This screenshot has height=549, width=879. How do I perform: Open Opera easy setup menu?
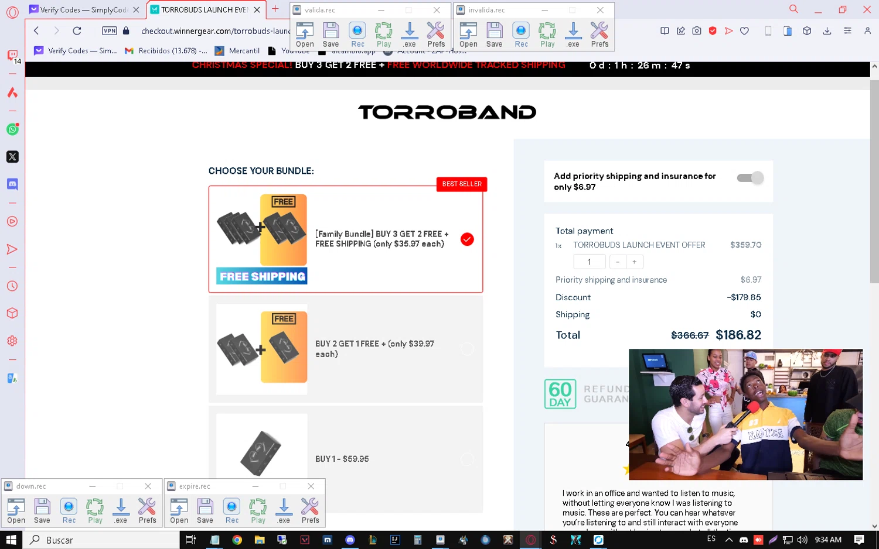click(x=847, y=30)
